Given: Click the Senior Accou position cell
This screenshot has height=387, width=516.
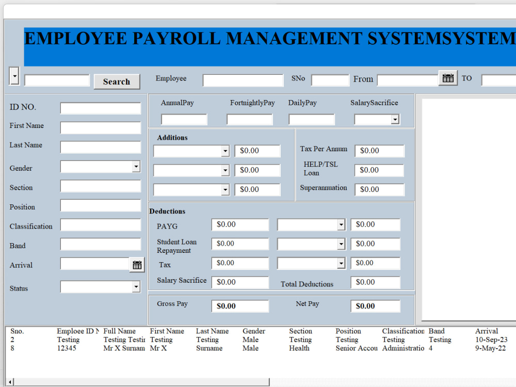Looking at the screenshot, I should click(357, 348).
